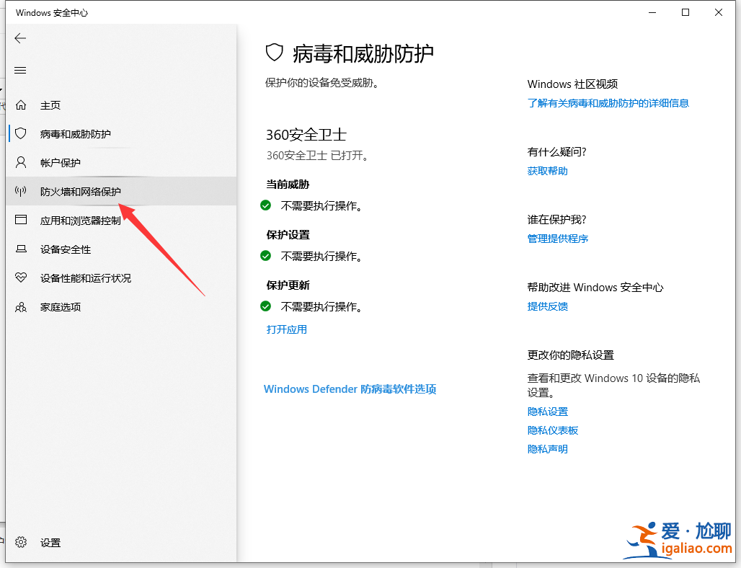Open the 家庭选项 family icon

tap(20, 306)
